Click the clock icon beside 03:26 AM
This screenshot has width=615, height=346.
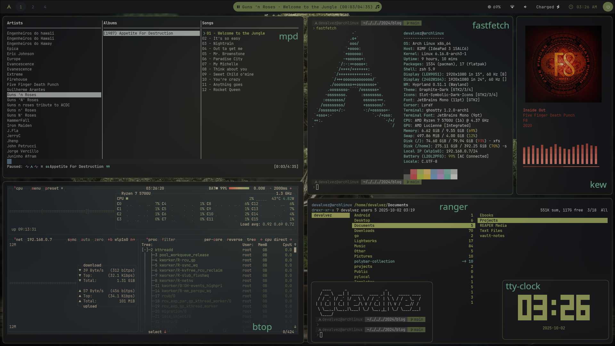[x=571, y=7]
